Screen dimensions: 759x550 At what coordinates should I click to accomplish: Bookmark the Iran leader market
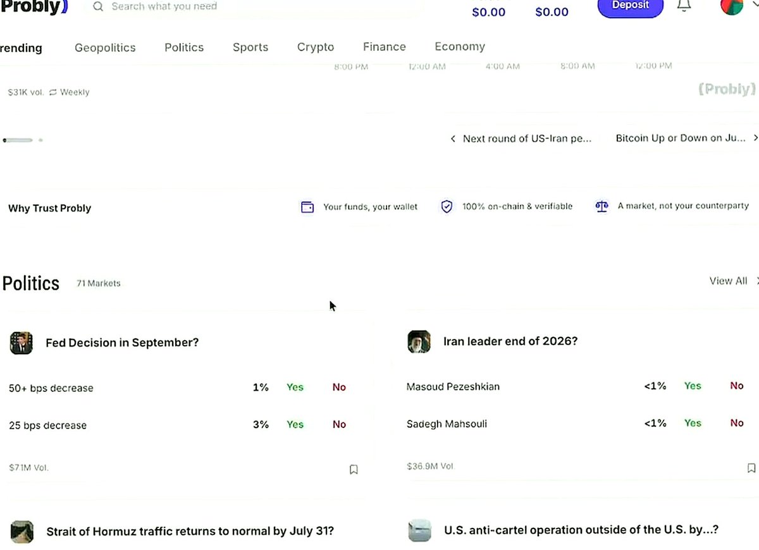point(751,468)
